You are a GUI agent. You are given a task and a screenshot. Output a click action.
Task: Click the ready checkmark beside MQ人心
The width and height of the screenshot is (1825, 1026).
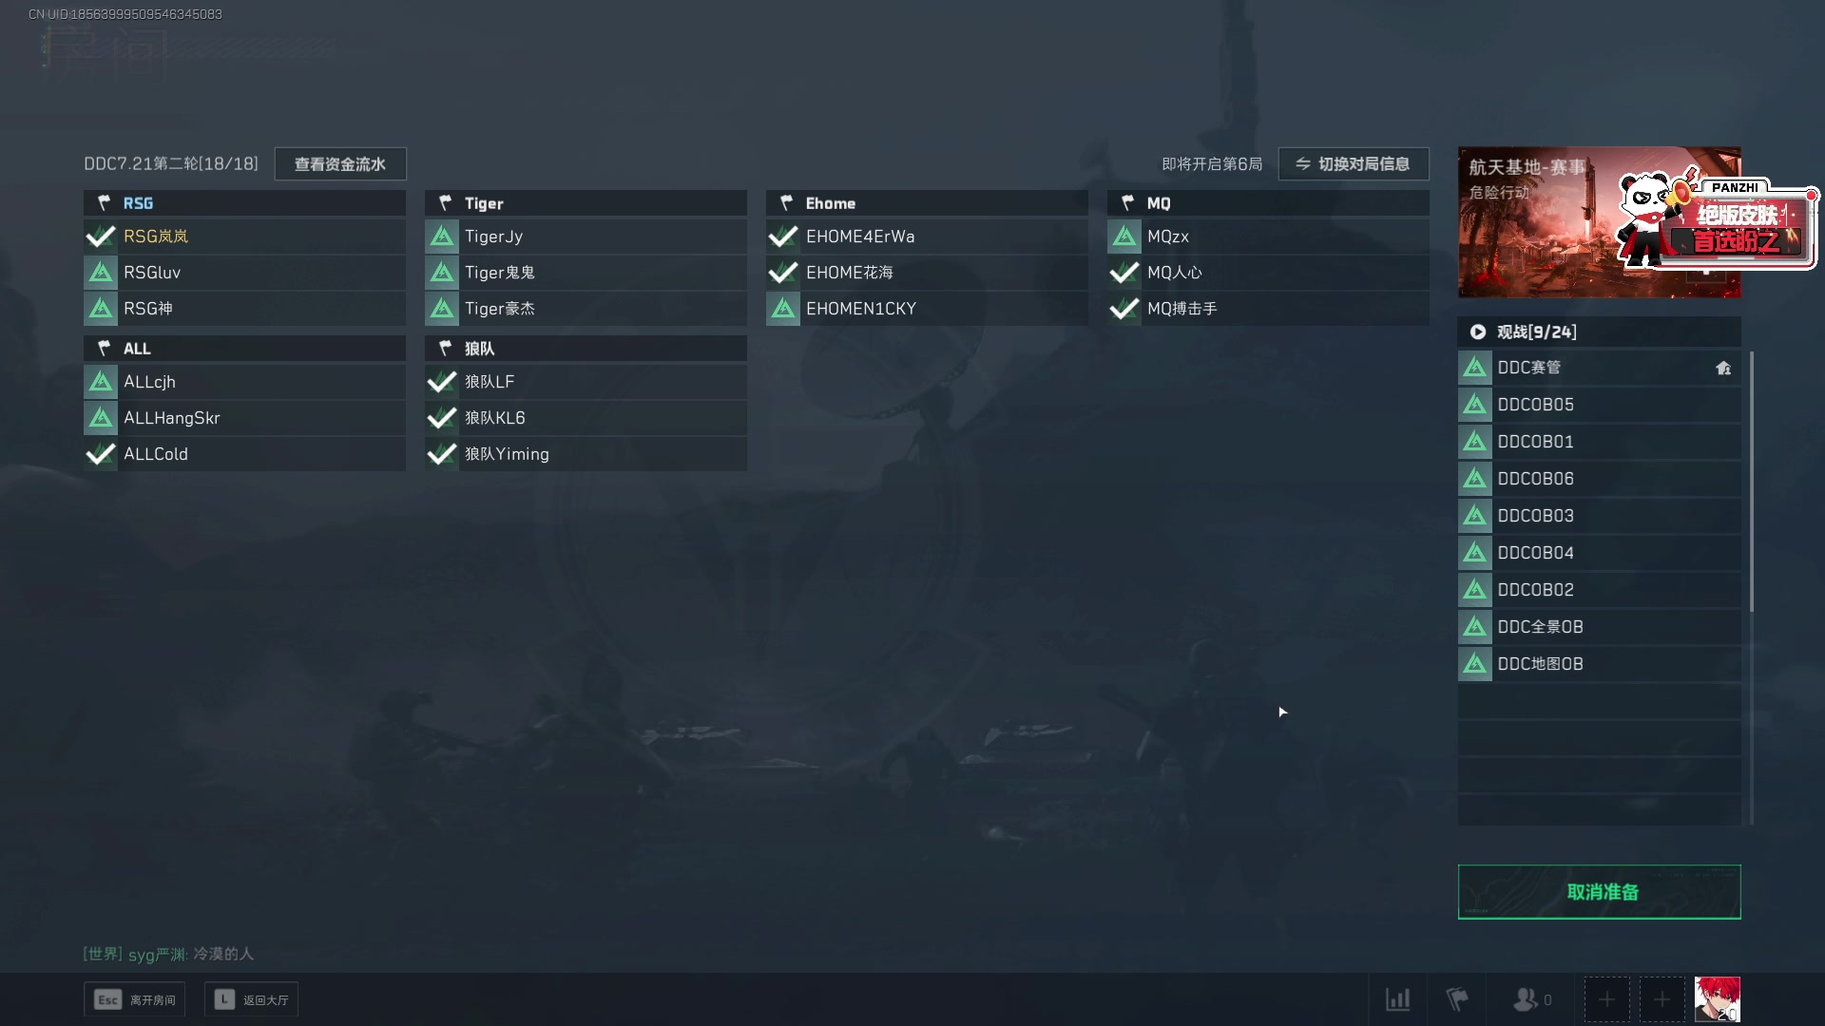pos(1124,273)
